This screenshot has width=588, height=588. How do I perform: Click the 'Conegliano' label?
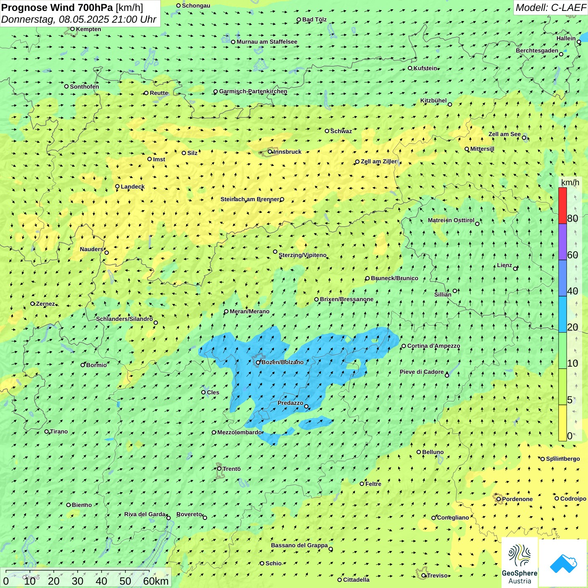point(453,517)
